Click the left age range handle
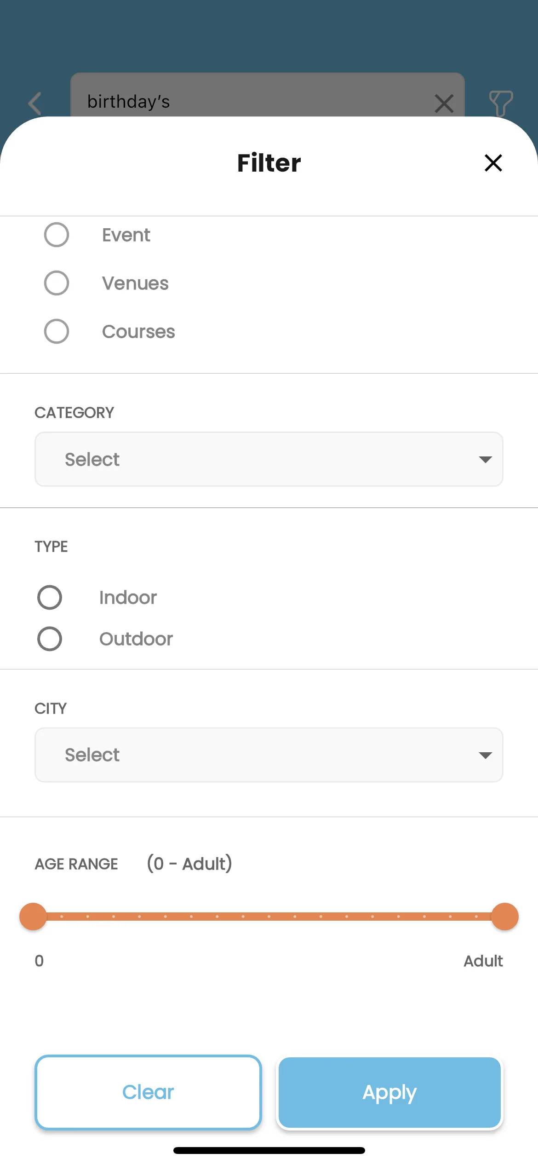Image resolution: width=538 pixels, height=1165 pixels. click(33, 917)
